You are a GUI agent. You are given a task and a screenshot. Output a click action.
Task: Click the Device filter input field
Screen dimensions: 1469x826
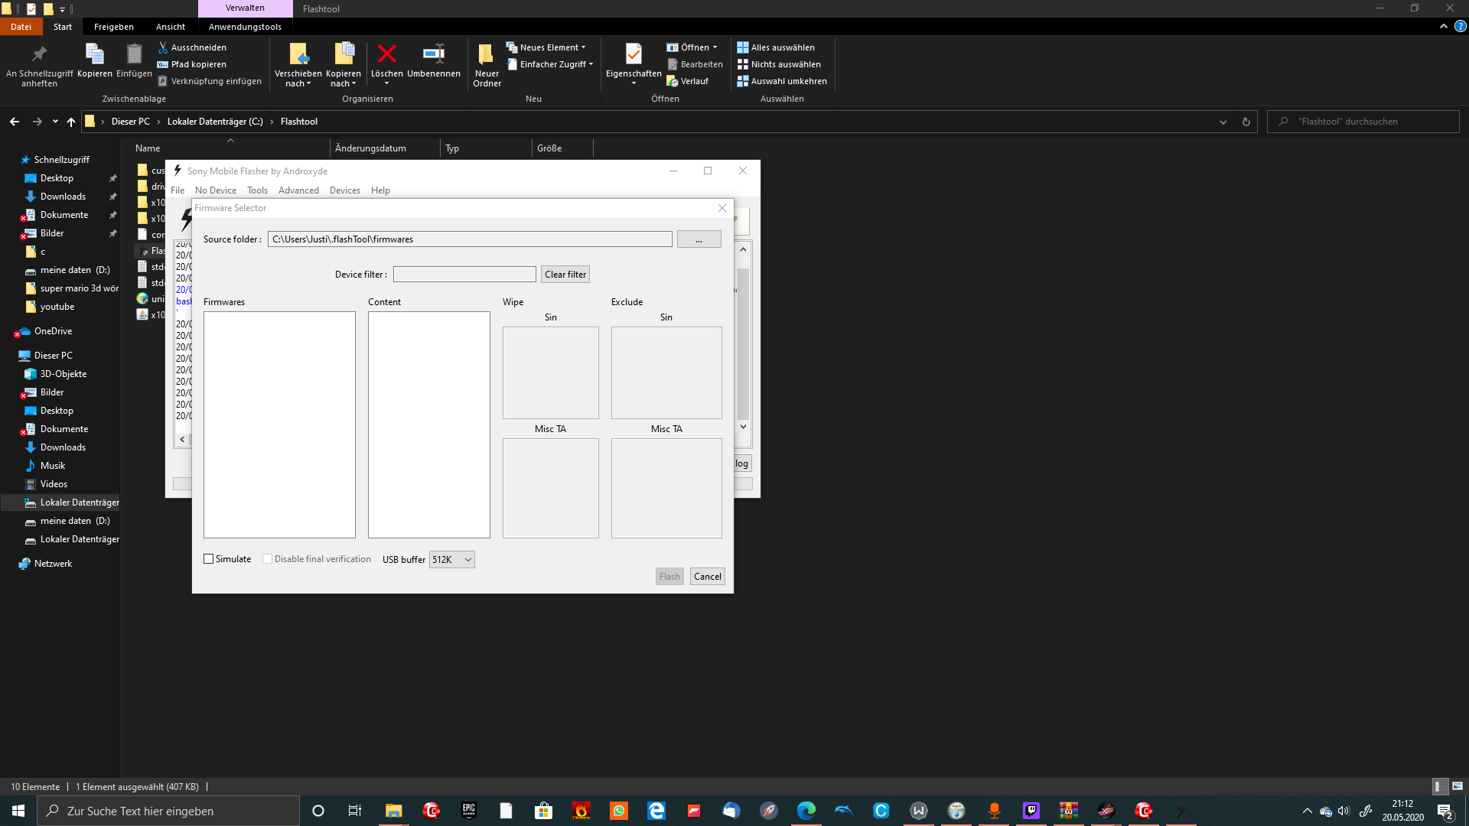pyautogui.click(x=464, y=275)
